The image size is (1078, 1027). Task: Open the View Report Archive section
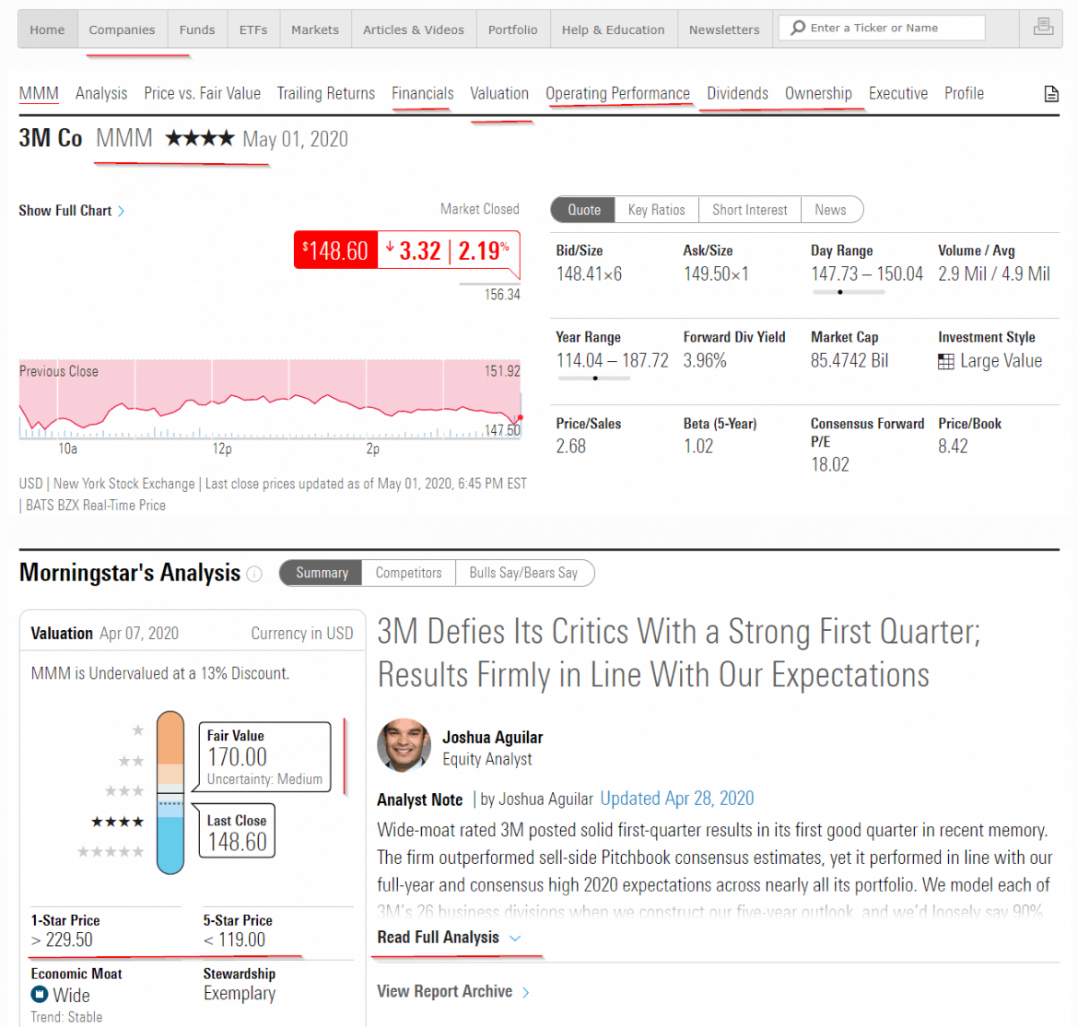click(x=446, y=991)
